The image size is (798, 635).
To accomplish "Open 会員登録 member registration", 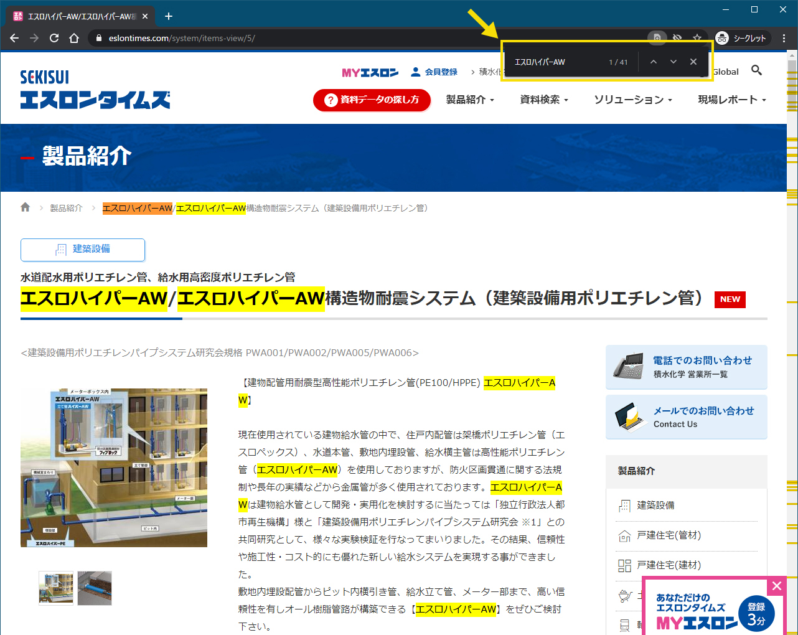I will click(x=434, y=72).
